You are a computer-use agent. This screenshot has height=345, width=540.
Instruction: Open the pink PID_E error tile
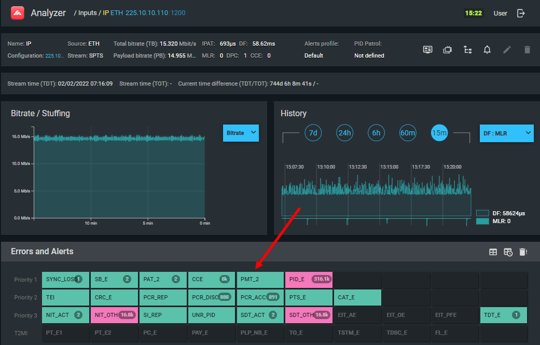(309, 279)
